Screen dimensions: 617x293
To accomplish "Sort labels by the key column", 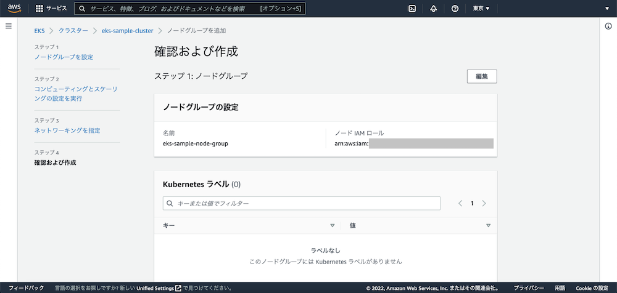I will (332, 225).
